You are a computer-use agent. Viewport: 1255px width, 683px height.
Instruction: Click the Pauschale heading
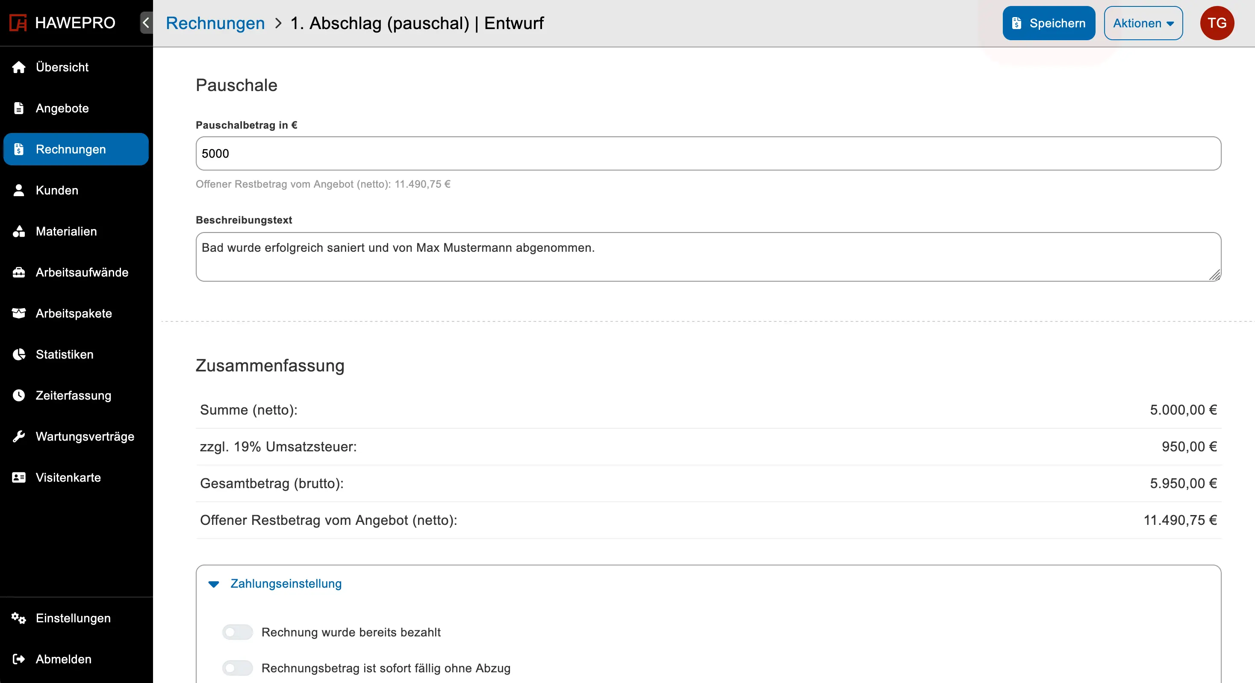pos(236,85)
